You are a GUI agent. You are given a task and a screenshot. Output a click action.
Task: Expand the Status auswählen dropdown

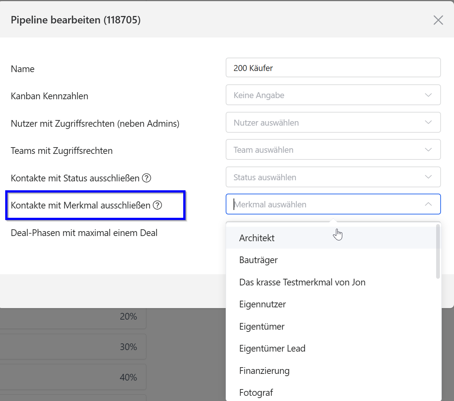click(333, 177)
